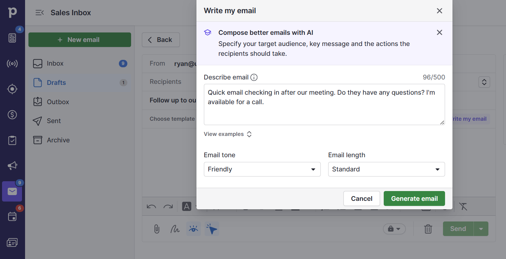The image size is (506, 259).
Task: Open the Sent folder
Action: [x=54, y=121]
